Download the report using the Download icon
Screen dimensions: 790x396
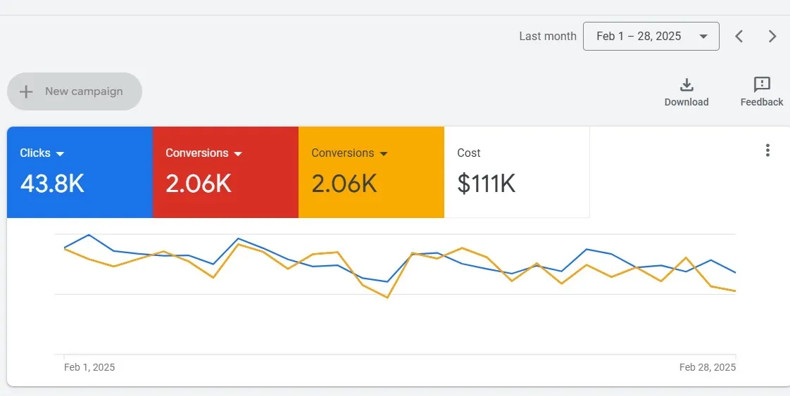686,84
